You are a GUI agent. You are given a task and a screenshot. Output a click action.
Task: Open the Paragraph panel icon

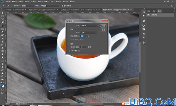(x=144, y=37)
